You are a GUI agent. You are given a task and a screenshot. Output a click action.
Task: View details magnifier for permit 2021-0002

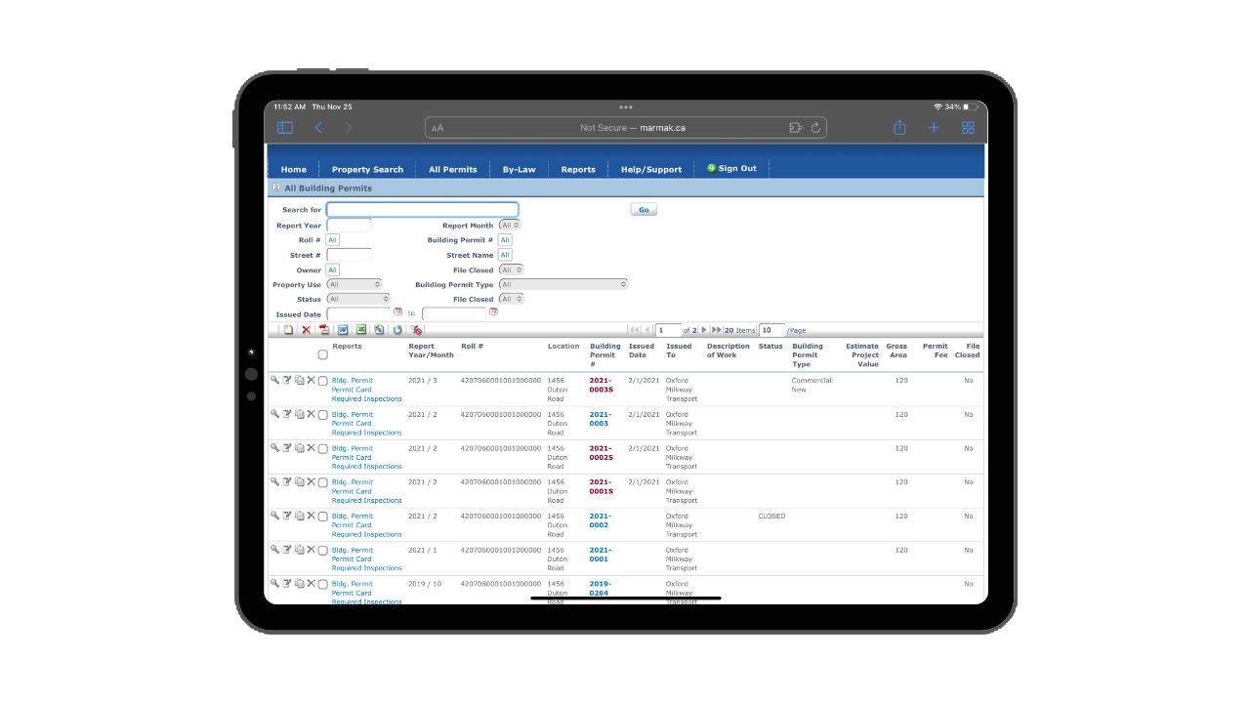tap(275, 516)
